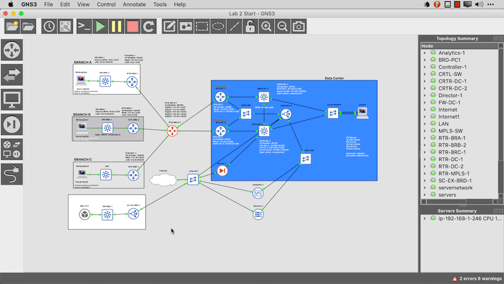Select SC-EX-BRD-1 in the node list

pyautogui.click(x=455, y=180)
